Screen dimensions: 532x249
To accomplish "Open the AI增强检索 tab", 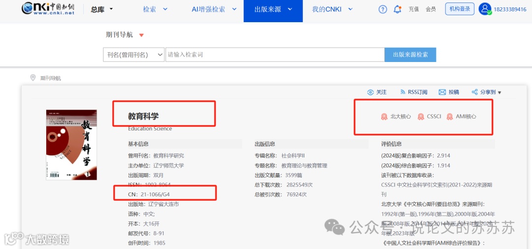I will (x=208, y=9).
